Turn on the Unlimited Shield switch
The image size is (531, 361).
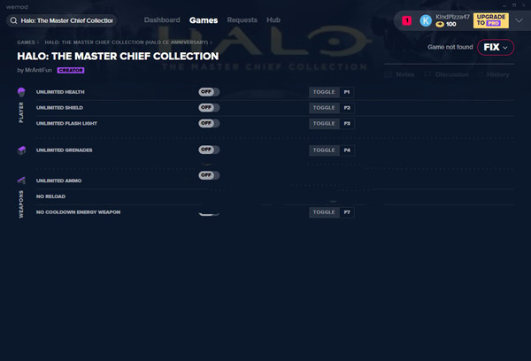point(209,107)
